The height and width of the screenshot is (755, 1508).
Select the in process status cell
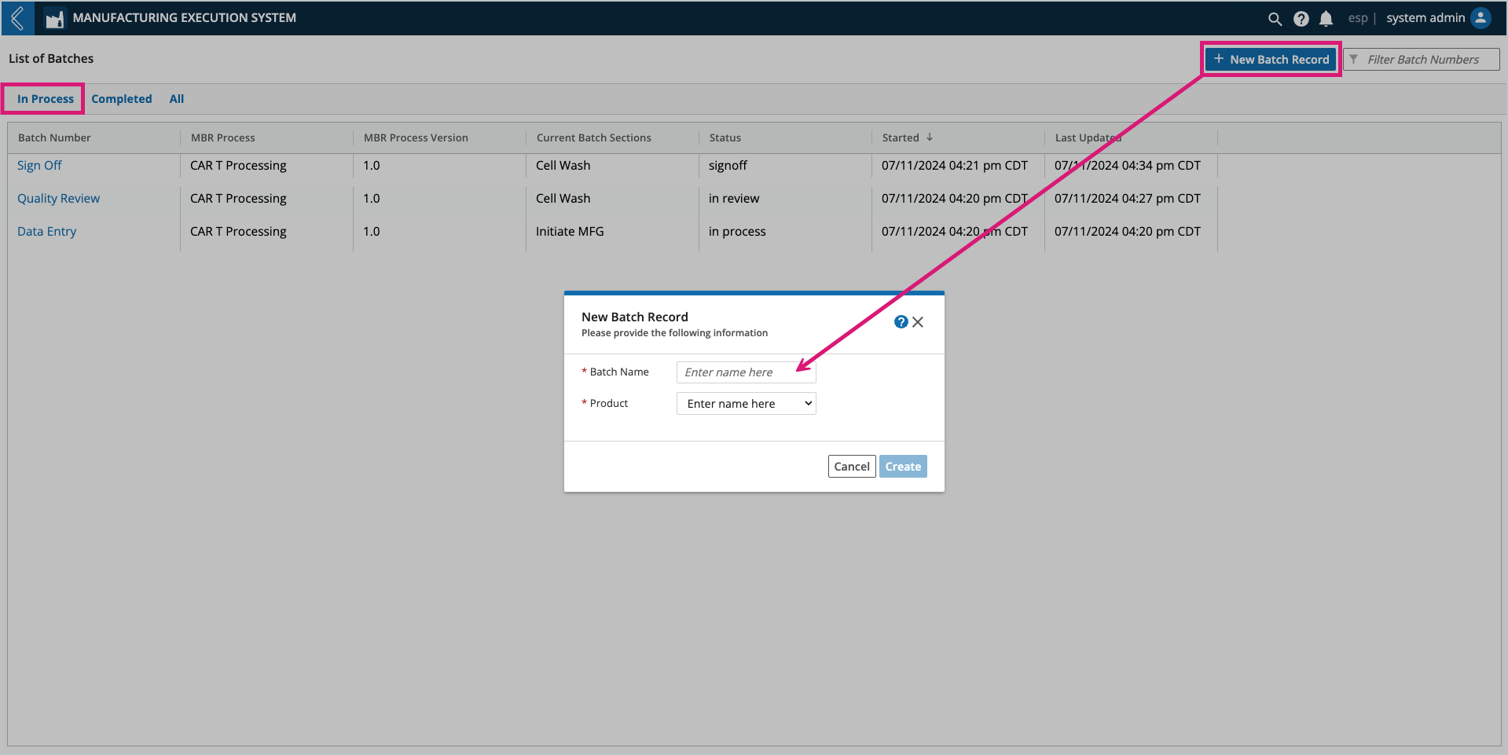737,232
